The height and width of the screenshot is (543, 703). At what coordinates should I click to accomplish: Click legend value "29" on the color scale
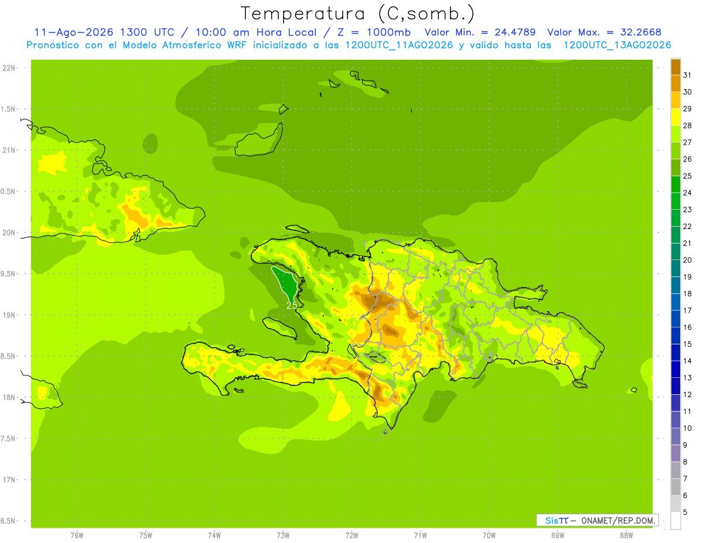click(687, 108)
